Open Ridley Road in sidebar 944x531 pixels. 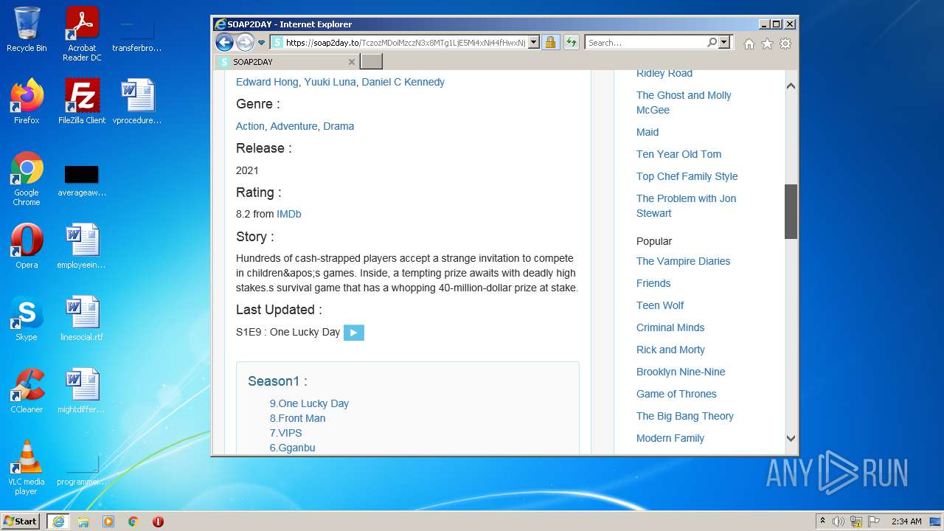[x=664, y=74]
